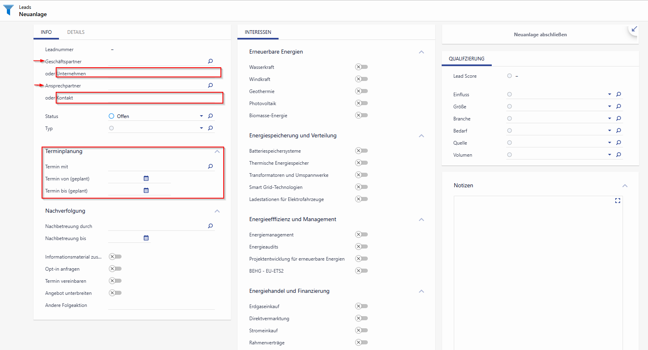Click Neuanlage abschließen button
Screen dimensions: 648x350
540,35
